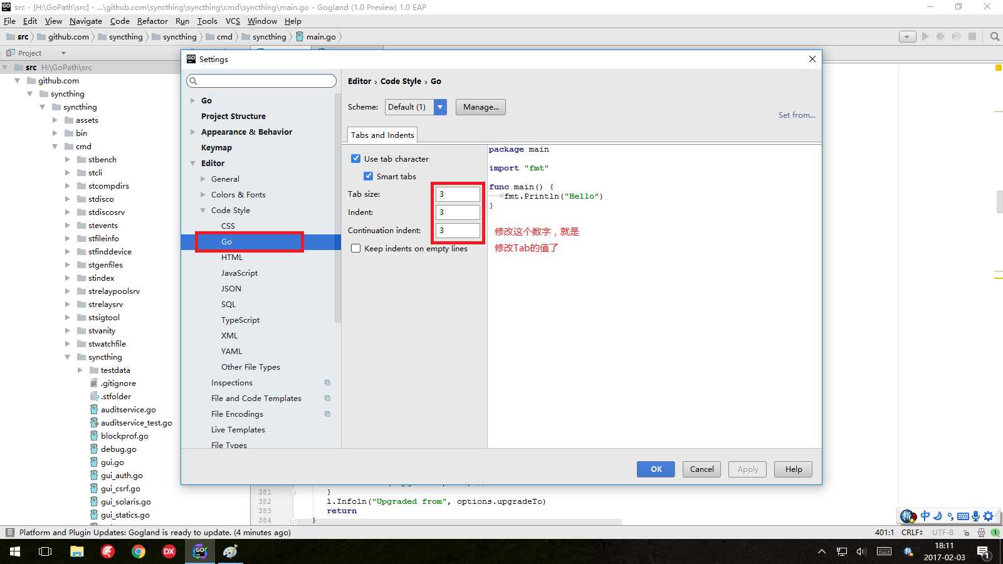The image size is (1003, 564).
Task: Expand Appearance & Behavior settings
Action: coord(193,132)
